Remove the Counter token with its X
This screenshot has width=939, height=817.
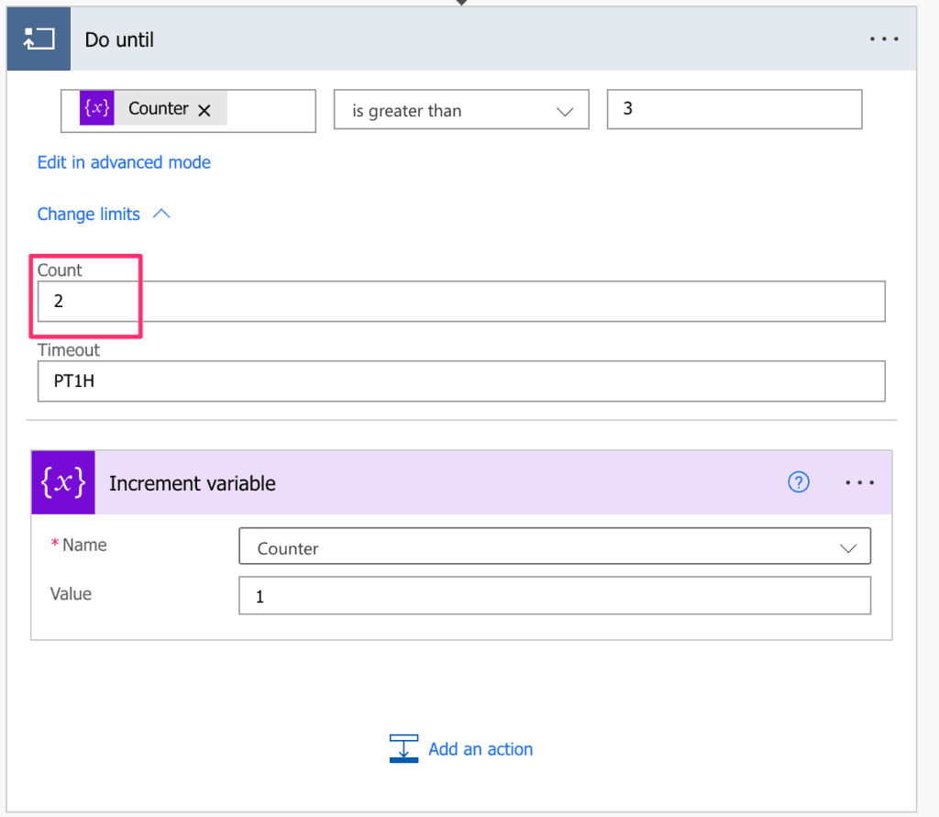(x=204, y=110)
